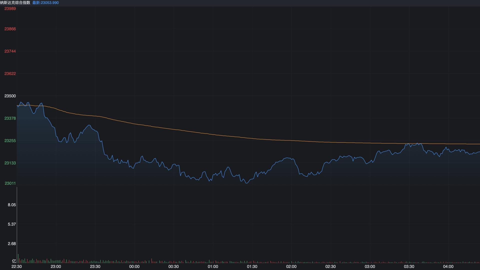This screenshot has height=270, width=480.
Task: Select the 23378 green price label
Action: pos(10,118)
